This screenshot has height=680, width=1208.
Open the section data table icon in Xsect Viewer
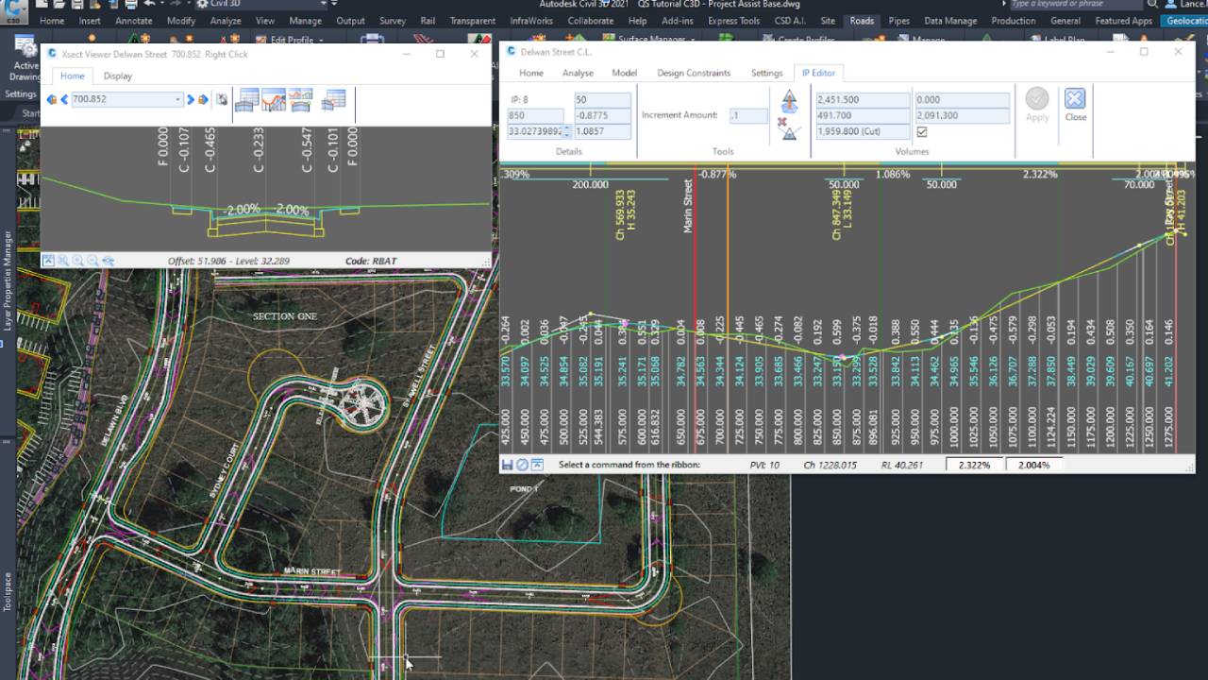(x=247, y=100)
